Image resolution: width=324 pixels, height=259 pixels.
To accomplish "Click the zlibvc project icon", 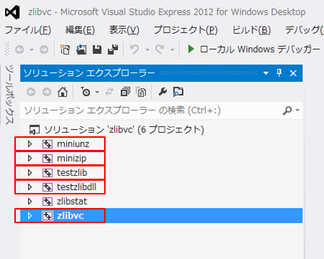I will (x=47, y=216).
